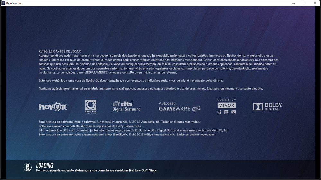321x180 pixels.
Task: Close the Rainbow Six window
Action: [315, 3]
